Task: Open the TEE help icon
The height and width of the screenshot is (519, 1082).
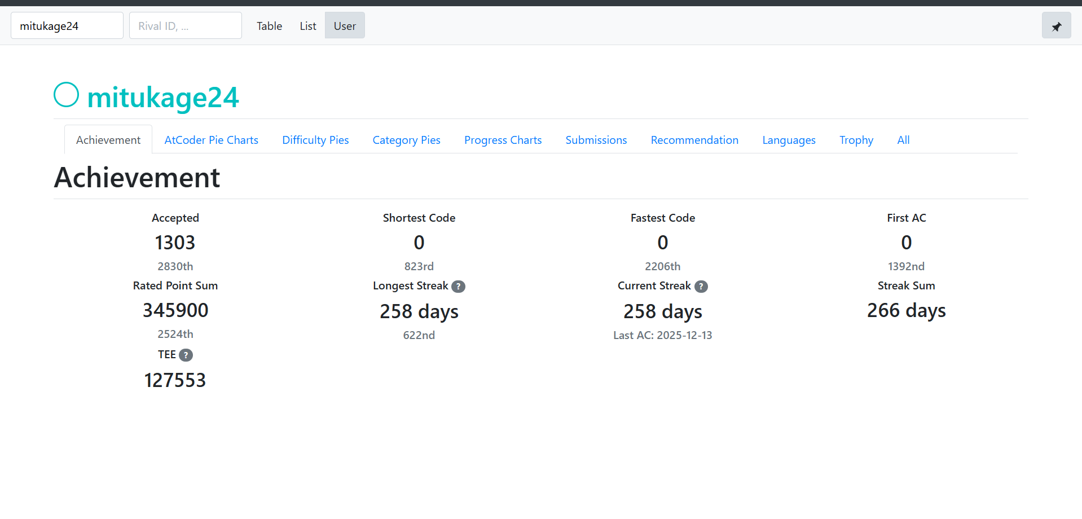Action: [x=186, y=355]
